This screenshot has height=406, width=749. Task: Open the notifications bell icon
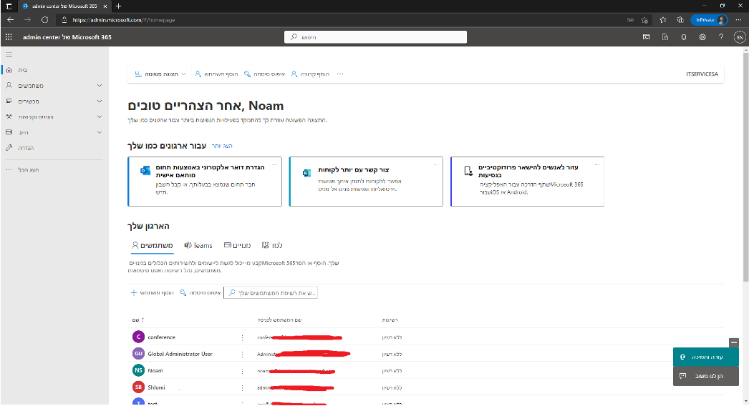click(684, 36)
